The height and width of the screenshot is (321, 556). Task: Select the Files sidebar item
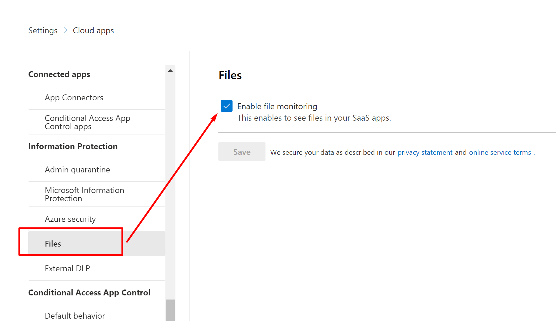pyautogui.click(x=53, y=244)
